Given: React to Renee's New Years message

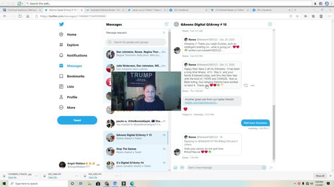Looking at the screenshot, I should (246, 85).
